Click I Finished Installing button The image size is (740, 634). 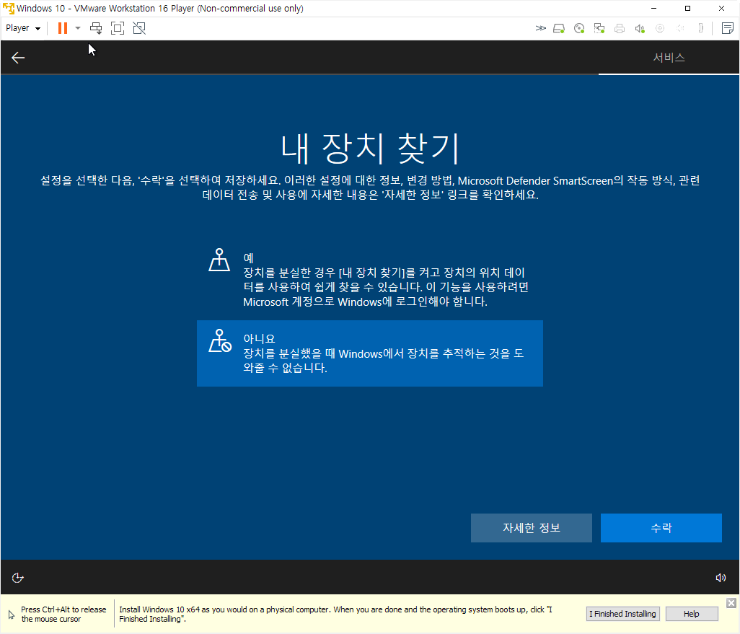[622, 614]
